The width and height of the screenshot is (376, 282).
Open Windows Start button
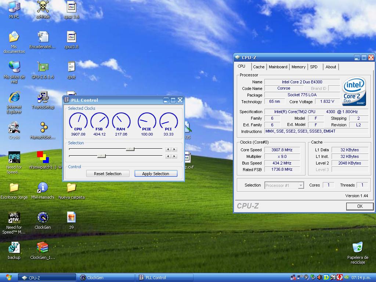(x=8, y=278)
